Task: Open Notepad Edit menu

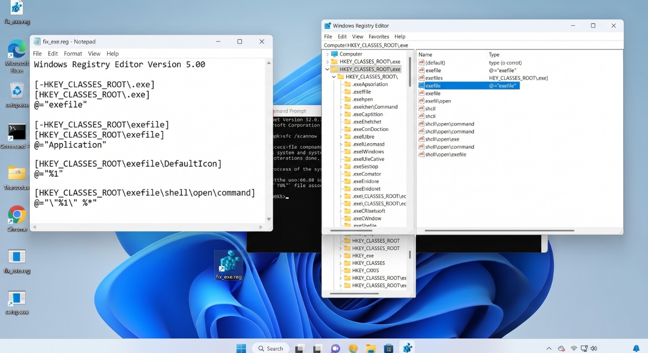Action: pos(53,54)
